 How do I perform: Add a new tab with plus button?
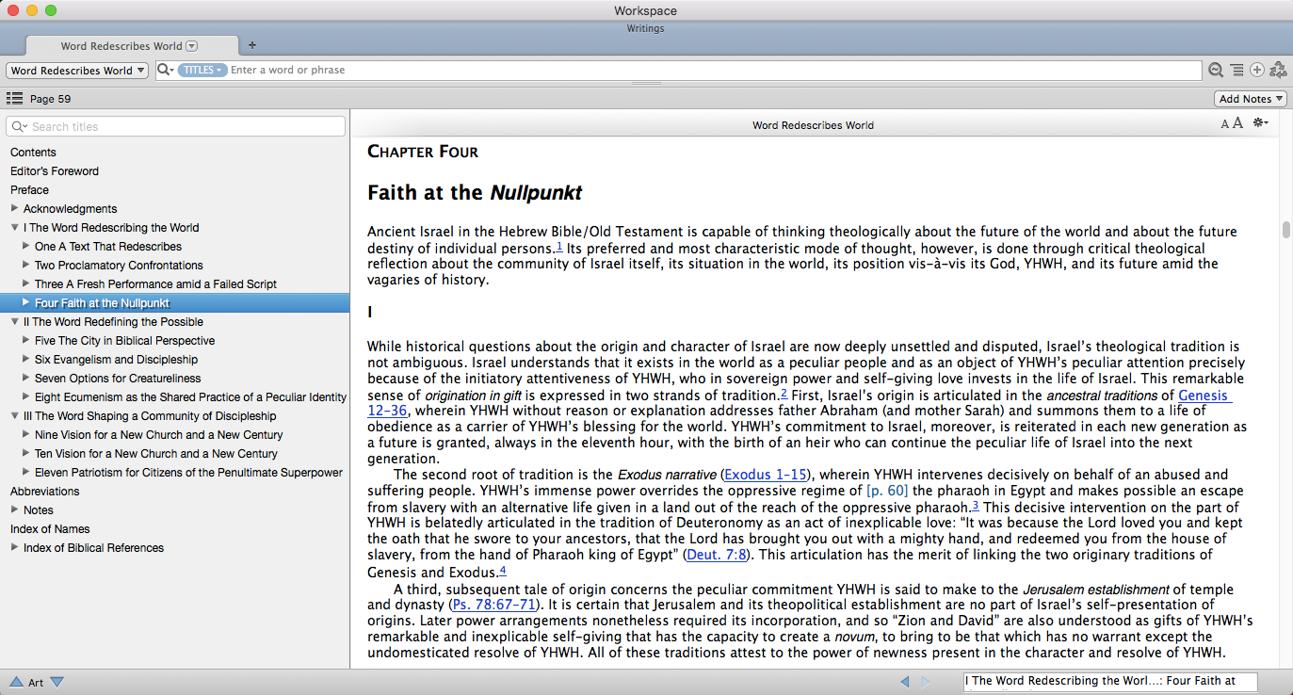coord(251,45)
